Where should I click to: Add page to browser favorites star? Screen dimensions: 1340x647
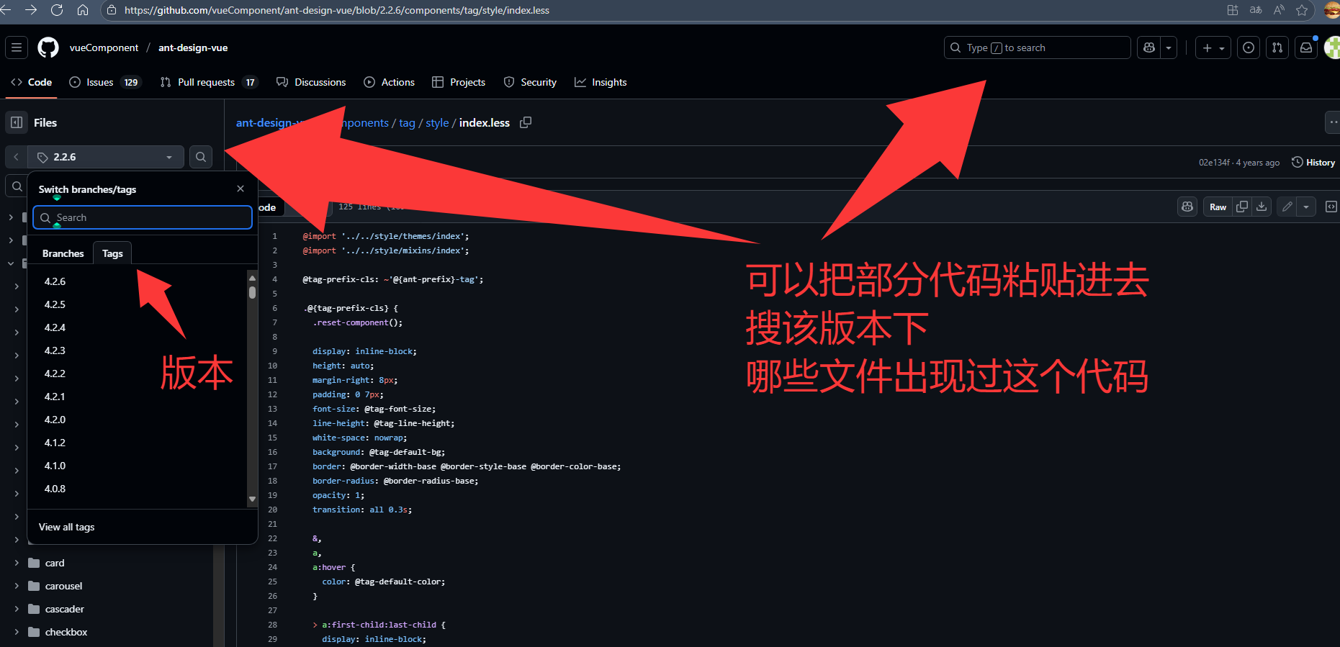[1302, 10]
